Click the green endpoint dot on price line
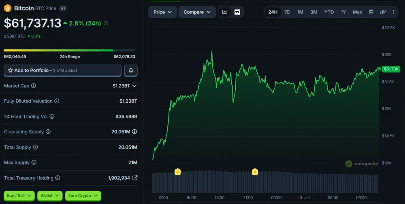Viewport: 405px width, 204px height. 379,69
